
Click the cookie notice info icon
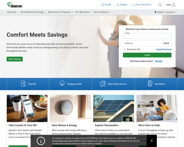tap(41, 141)
